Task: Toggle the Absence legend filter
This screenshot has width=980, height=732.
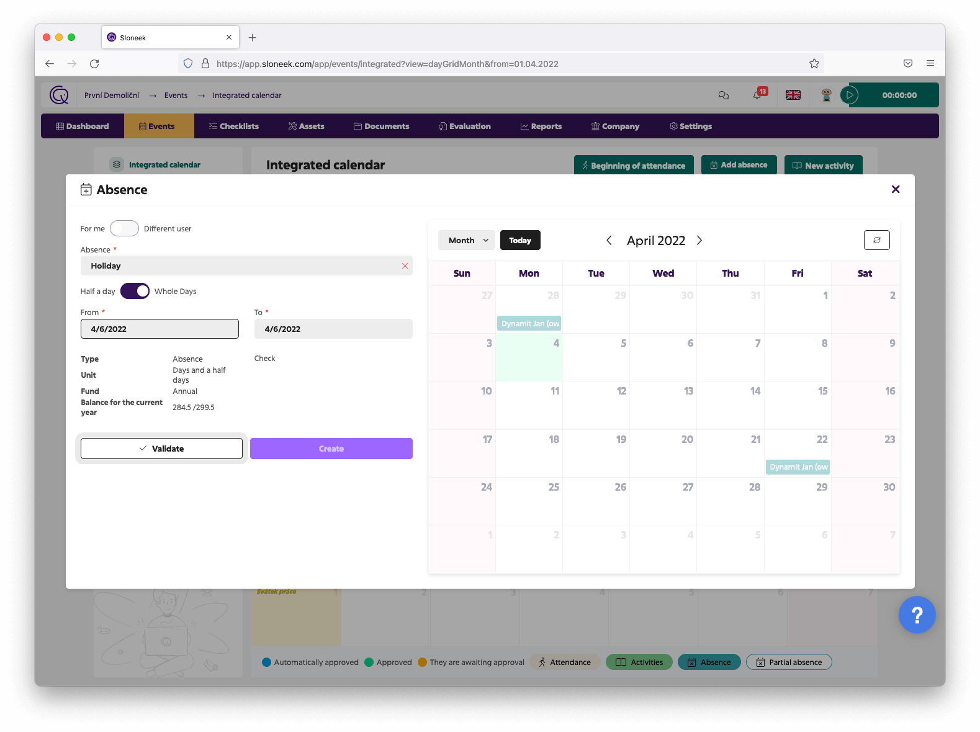Action: [x=709, y=662]
